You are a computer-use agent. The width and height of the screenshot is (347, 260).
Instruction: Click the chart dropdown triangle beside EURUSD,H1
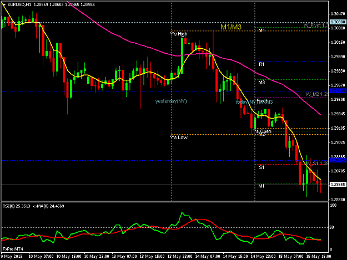click(4, 4)
